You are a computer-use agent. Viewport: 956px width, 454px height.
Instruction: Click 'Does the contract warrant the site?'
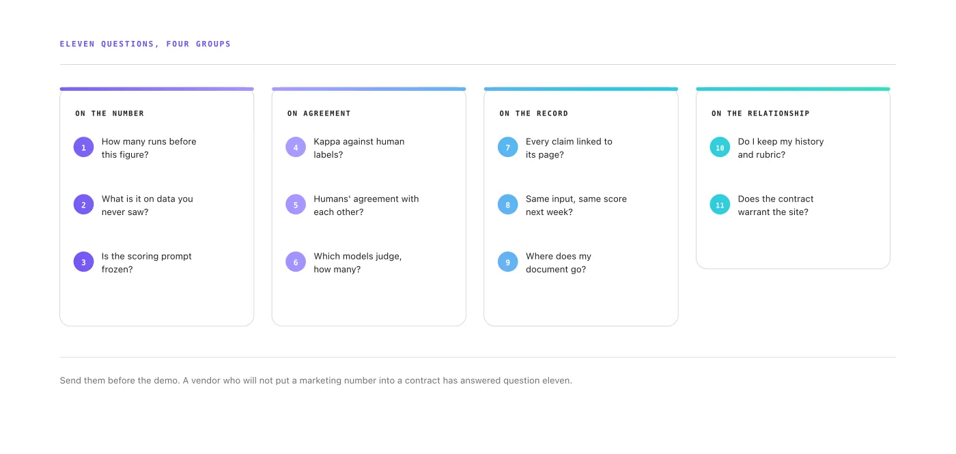776,205
